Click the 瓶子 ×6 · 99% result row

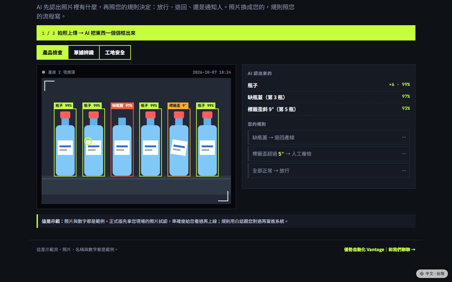[329, 85]
